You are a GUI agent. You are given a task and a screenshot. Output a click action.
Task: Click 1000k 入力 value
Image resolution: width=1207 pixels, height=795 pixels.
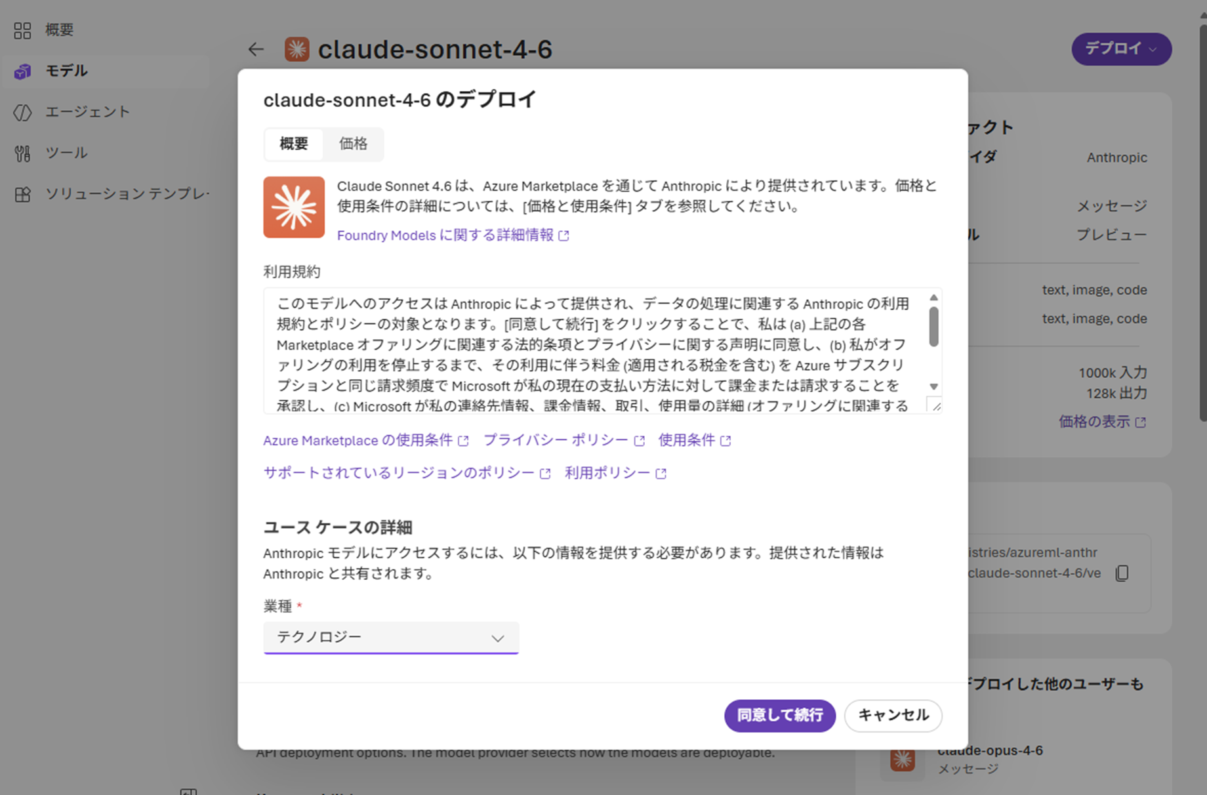[1113, 373]
